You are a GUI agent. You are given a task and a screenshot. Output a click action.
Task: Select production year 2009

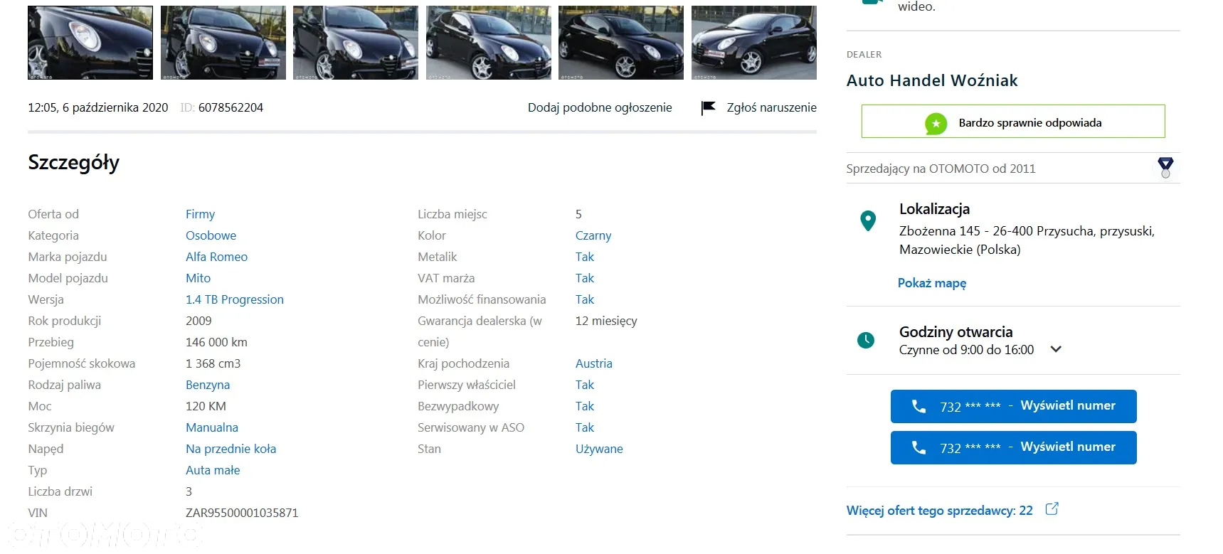pyautogui.click(x=198, y=321)
